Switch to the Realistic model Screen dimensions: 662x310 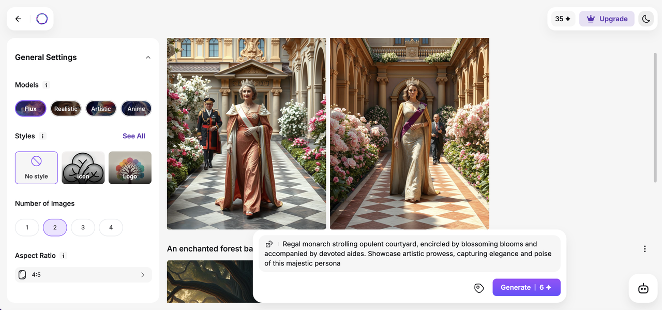coord(66,109)
